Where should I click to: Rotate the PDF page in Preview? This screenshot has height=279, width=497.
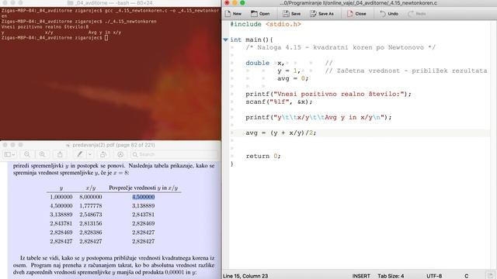[x=103, y=154]
